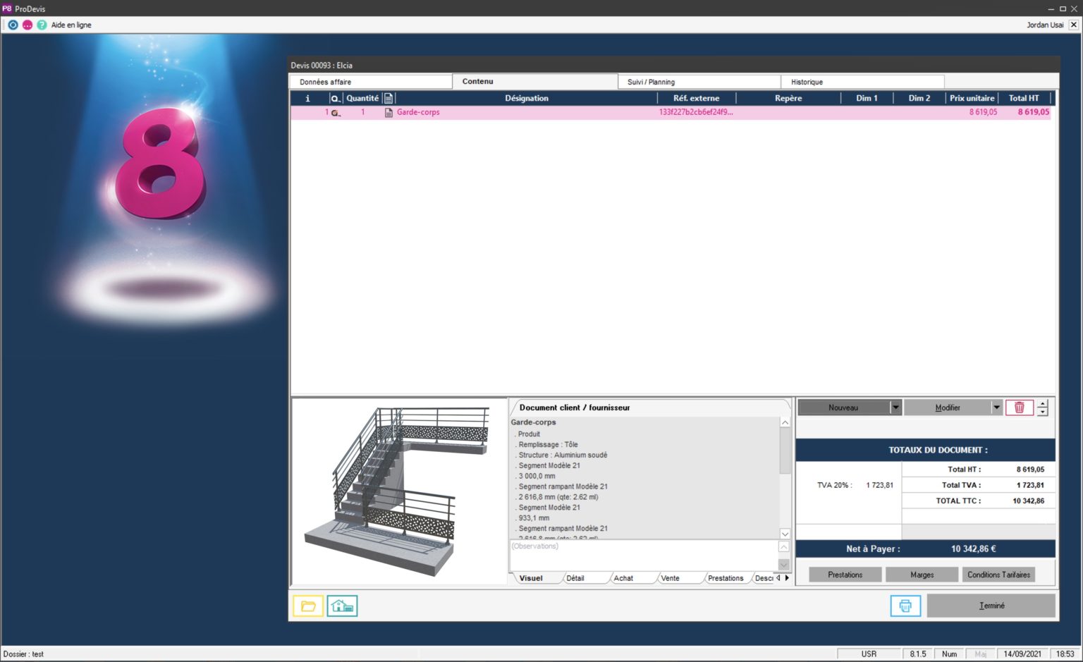Print the quote with the printer icon

[x=905, y=606]
